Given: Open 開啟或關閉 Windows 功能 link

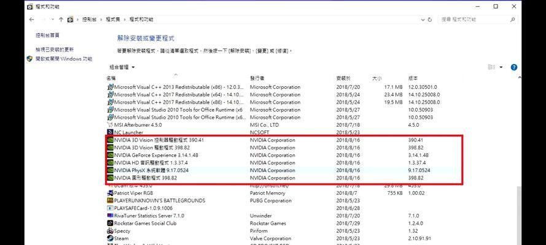Looking at the screenshot, I should click(x=64, y=59).
